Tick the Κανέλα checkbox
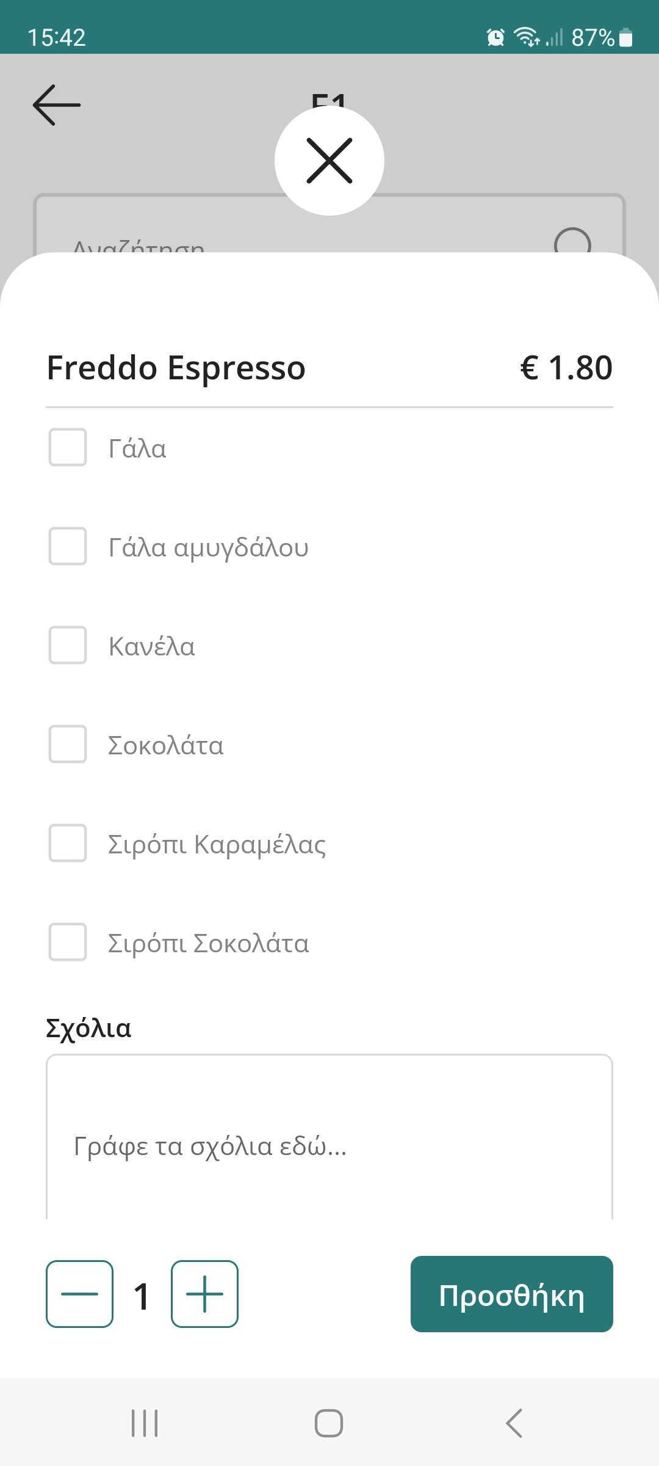The image size is (659, 1466). (x=68, y=646)
